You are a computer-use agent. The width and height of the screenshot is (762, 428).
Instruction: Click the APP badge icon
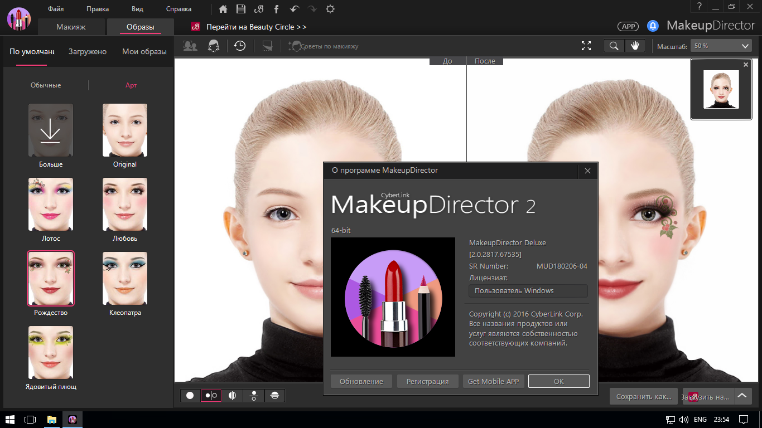coord(628,26)
